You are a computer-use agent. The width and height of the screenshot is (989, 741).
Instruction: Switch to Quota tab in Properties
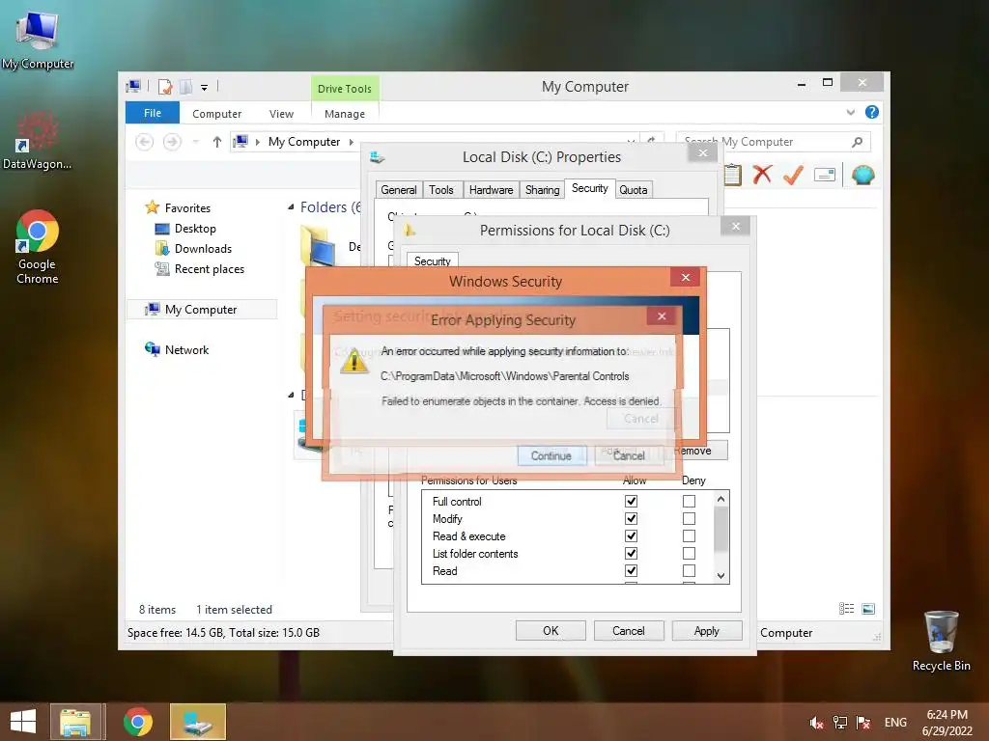pos(634,190)
